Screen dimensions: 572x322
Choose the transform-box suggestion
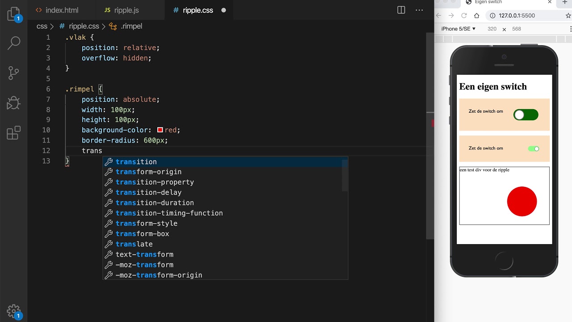point(225,234)
